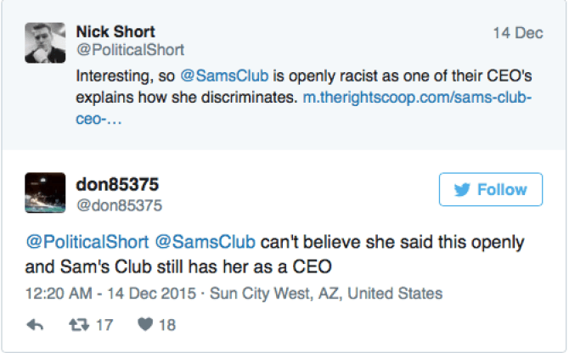Open the 14 Dec date link
Viewport: 569px width, 353px height.
click(x=517, y=33)
